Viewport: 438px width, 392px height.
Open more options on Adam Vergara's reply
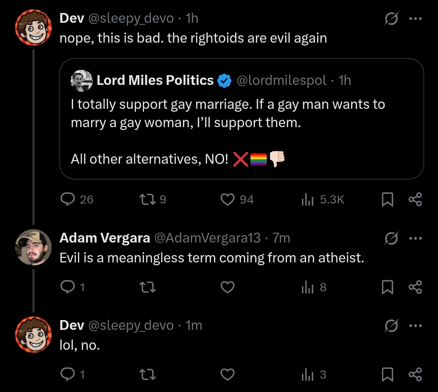415,238
